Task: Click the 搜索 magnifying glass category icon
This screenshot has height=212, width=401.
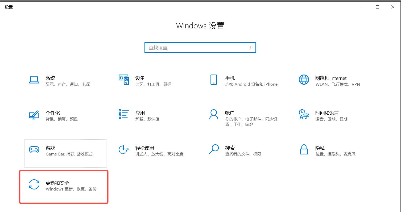Action: pyautogui.click(x=214, y=149)
